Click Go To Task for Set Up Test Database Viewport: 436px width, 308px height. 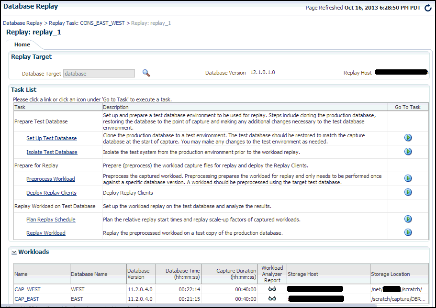(x=408, y=138)
